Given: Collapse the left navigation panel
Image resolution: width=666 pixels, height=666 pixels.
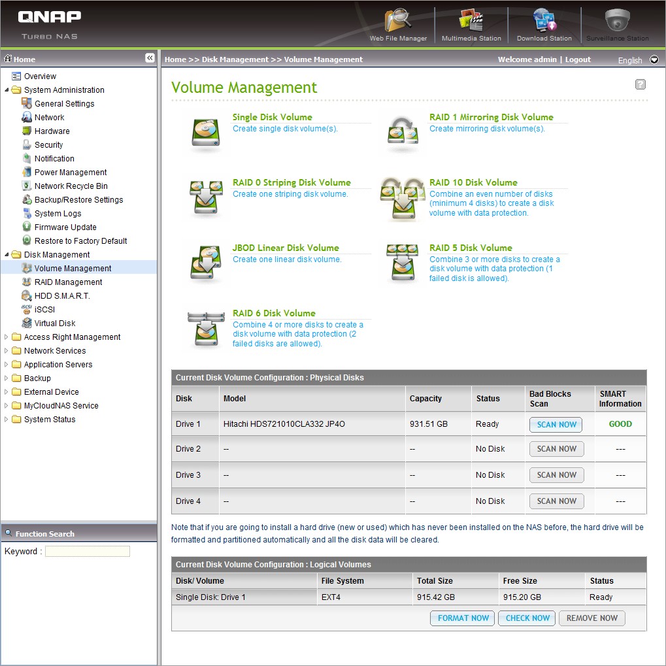Looking at the screenshot, I should [150, 58].
